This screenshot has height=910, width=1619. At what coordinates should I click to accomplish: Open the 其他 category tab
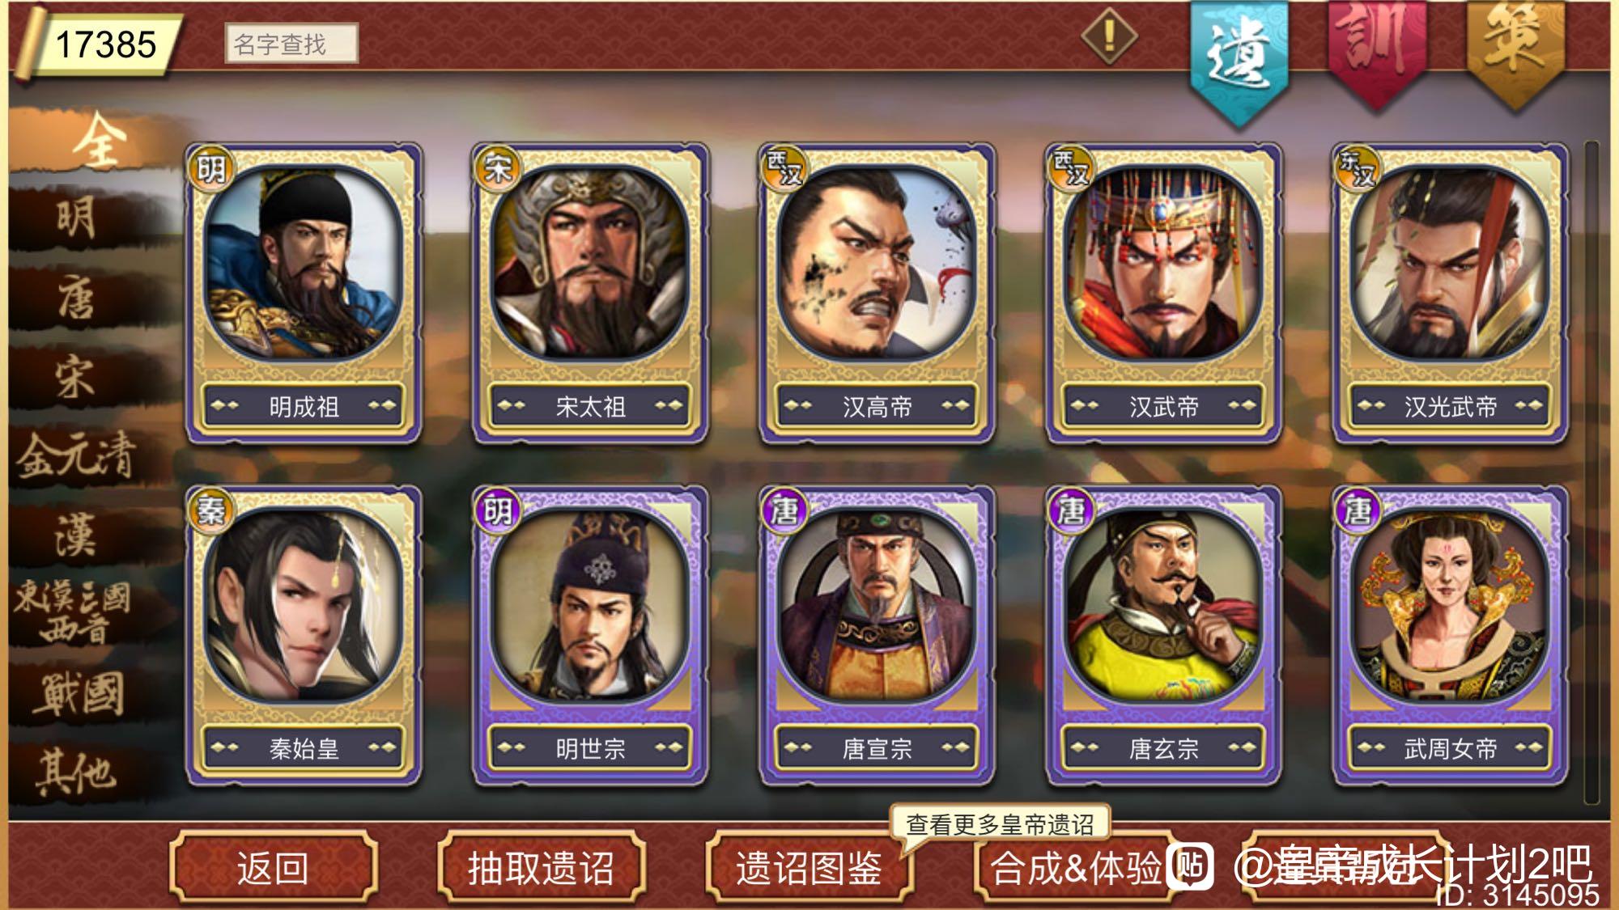click(75, 771)
